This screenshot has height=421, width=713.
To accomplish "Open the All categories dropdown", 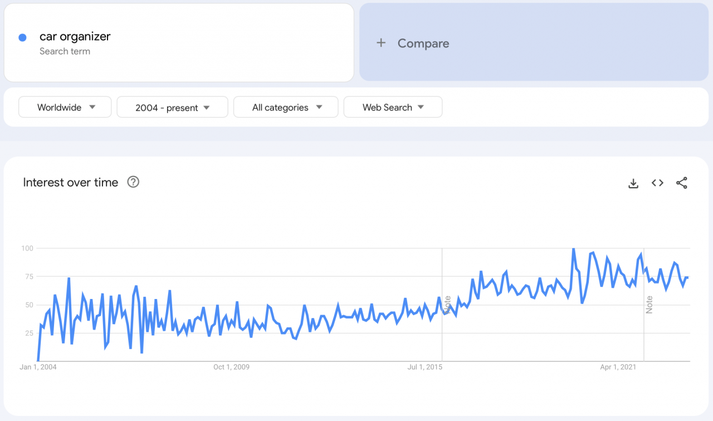I will click(x=285, y=107).
